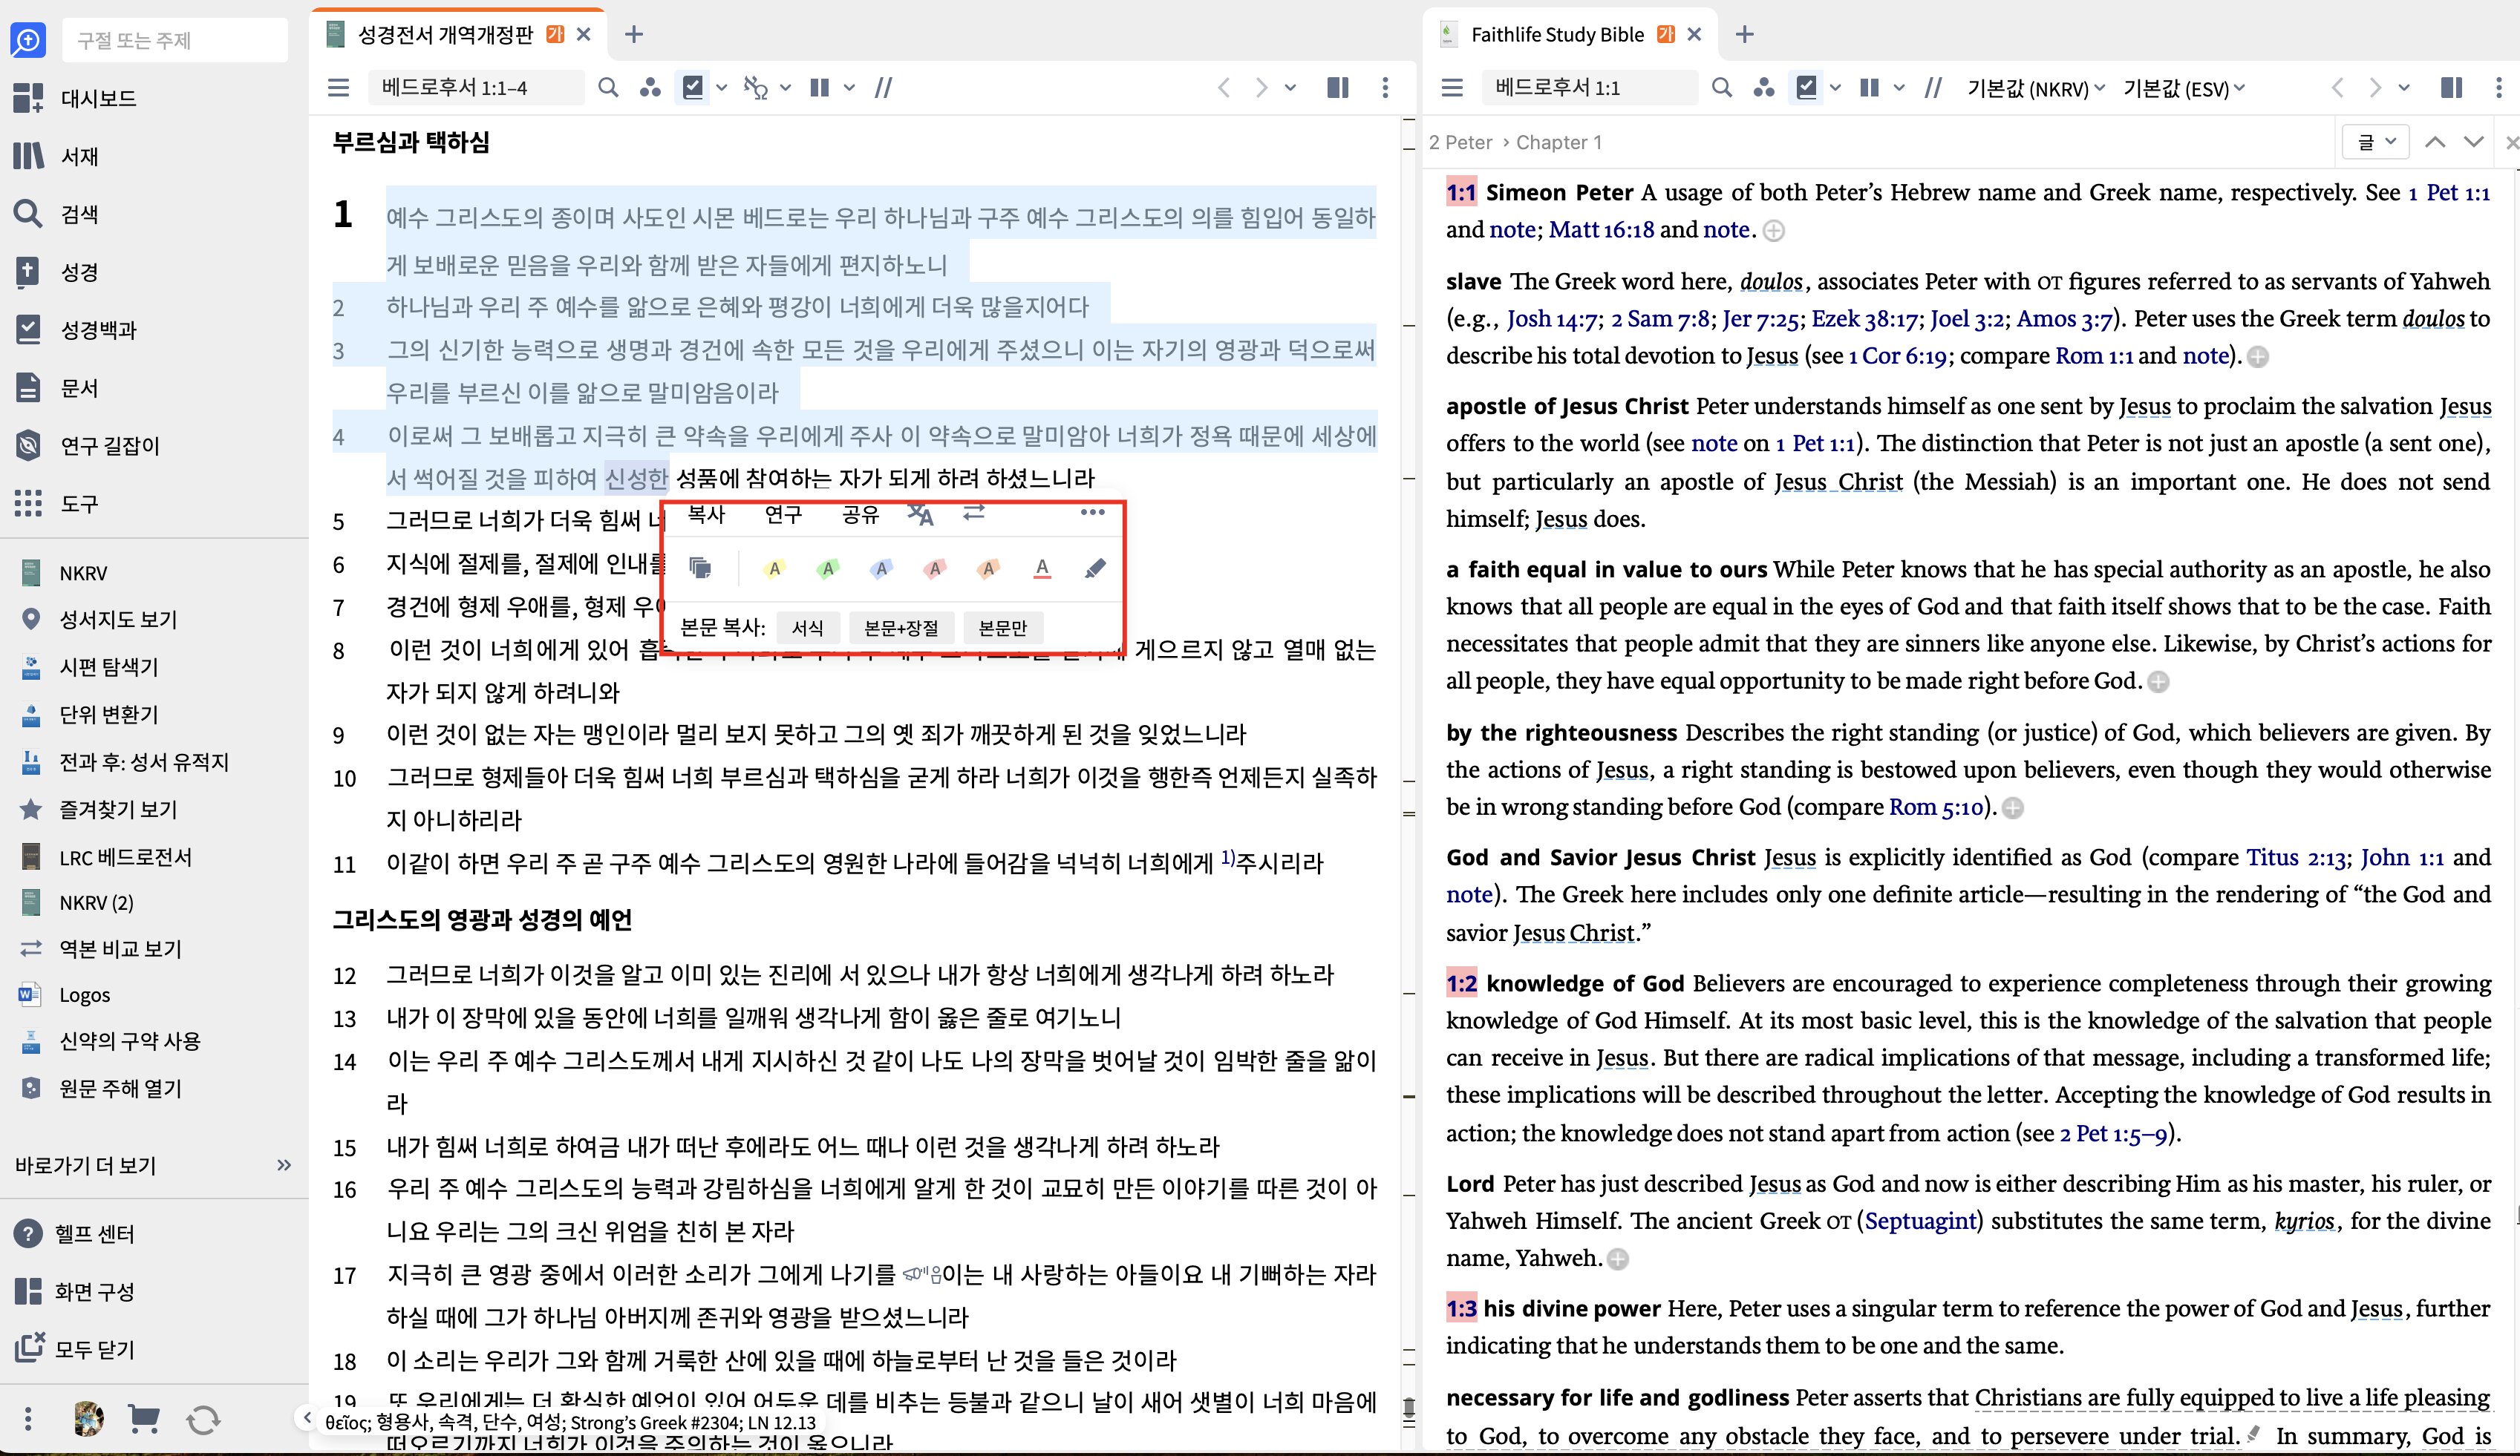This screenshot has height=1456, width=2520.
Task: Apply the green highlight swatch
Action: pos(827,568)
